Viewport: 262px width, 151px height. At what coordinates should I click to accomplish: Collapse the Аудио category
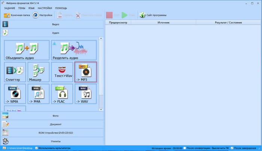tap(53, 33)
